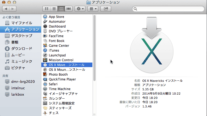Switch to column view mode
The width and height of the screenshot is (207, 116).
tap(61, 9)
